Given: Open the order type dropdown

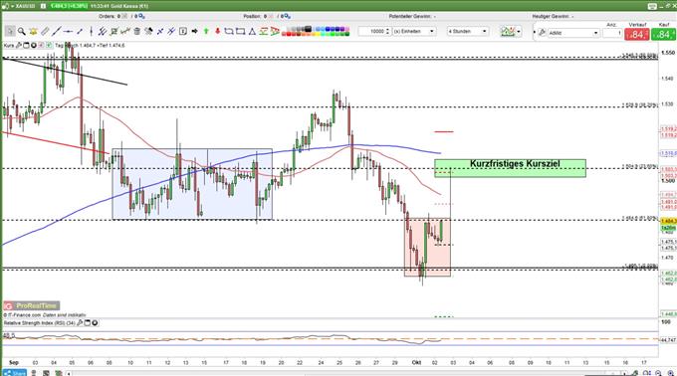Looking at the screenshot, I should pos(573,33).
